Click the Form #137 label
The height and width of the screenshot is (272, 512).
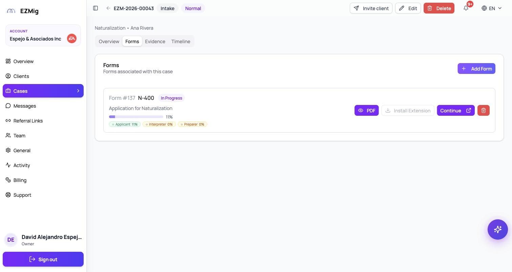coord(122,98)
